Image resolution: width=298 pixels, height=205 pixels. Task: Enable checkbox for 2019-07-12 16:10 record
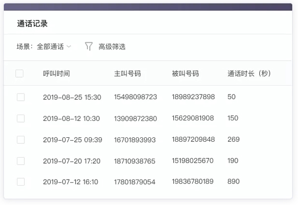pos(20,182)
